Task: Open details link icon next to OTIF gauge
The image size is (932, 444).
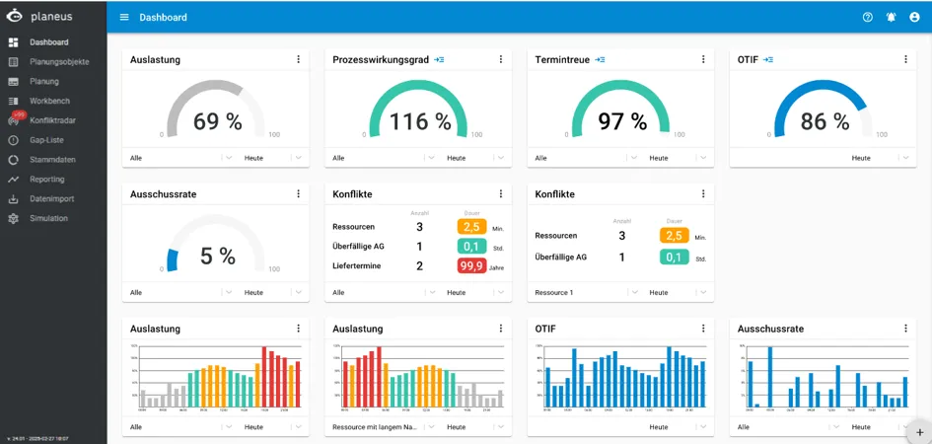Action: coord(768,59)
